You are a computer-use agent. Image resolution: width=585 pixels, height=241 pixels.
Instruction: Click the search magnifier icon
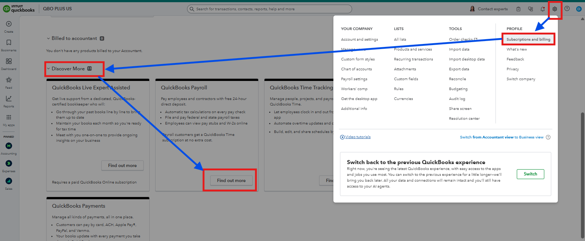click(x=192, y=9)
